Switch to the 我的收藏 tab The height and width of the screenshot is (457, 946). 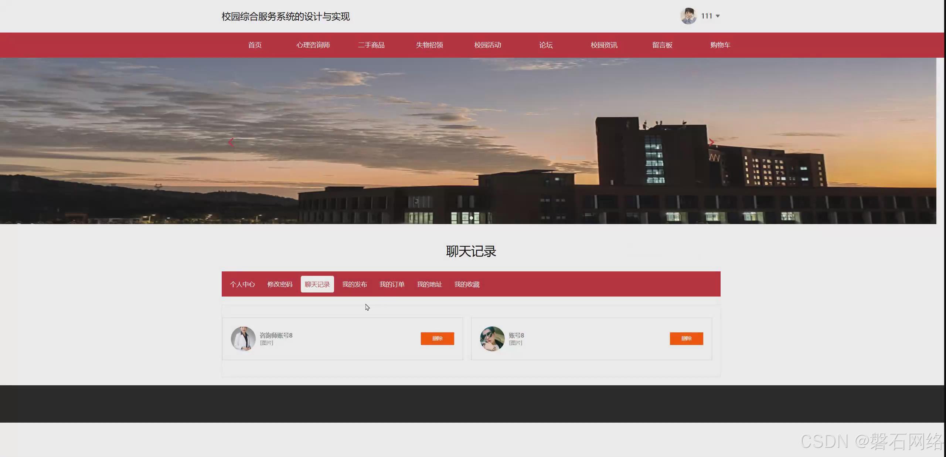point(467,284)
